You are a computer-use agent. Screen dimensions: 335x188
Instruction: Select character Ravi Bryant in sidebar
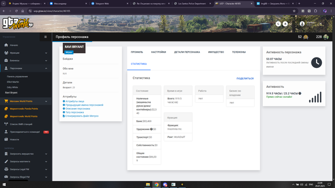click(11, 92)
